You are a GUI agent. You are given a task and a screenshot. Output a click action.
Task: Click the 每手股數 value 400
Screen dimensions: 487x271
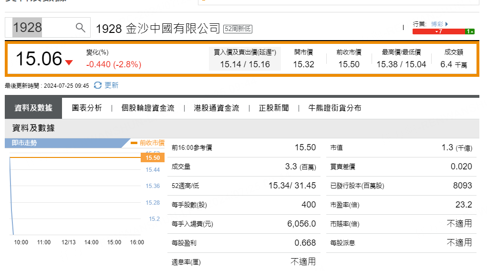[309, 205]
